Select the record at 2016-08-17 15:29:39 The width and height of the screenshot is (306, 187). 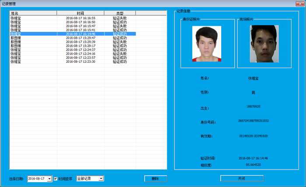(80, 42)
